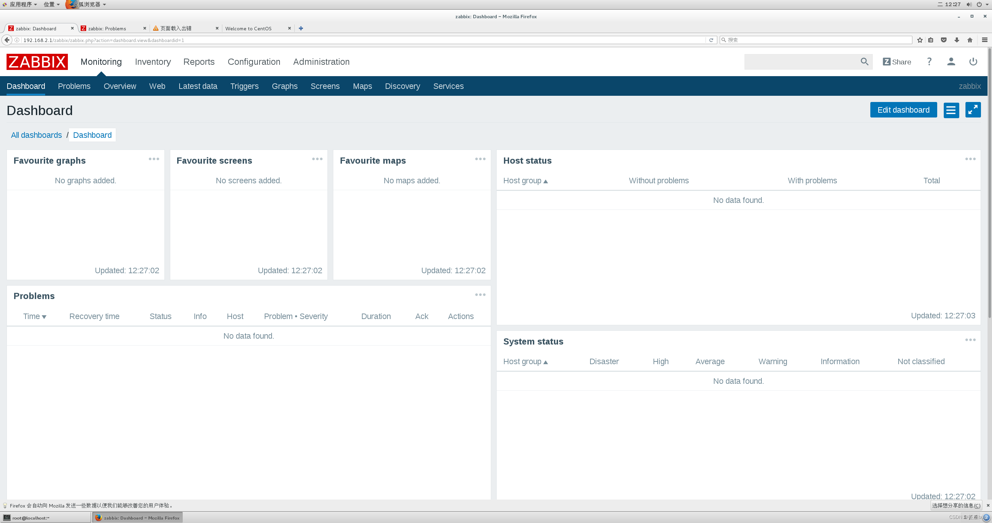The height and width of the screenshot is (523, 992).
Task: Click the Zabbix search magnifier icon
Action: pos(864,62)
